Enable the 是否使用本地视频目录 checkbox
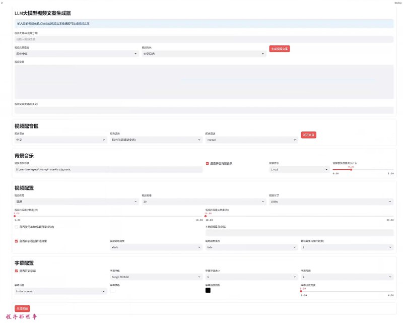 17,227
